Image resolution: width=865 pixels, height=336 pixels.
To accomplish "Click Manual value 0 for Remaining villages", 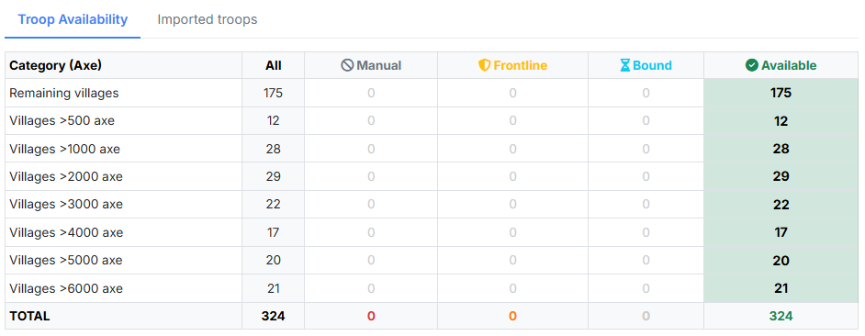I will (371, 93).
